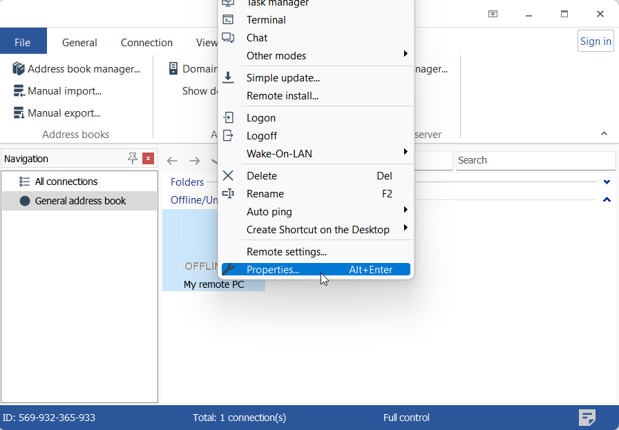This screenshot has height=430, width=619.
Task: Click the Rename icon in context menu
Action: click(x=228, y=194)
